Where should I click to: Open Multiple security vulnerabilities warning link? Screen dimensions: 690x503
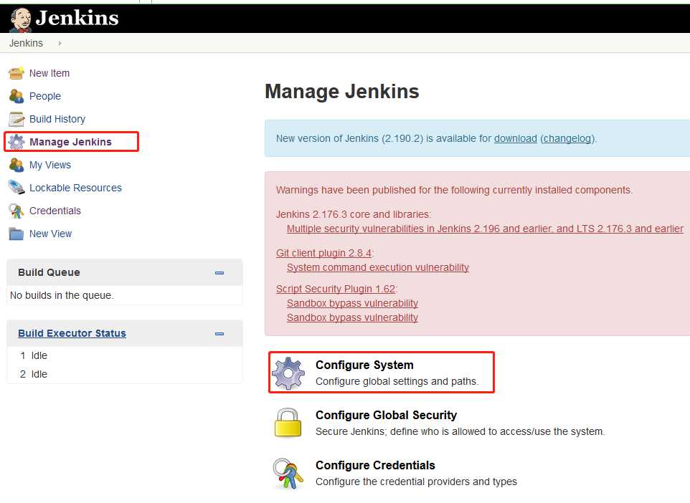coord(485,229)
